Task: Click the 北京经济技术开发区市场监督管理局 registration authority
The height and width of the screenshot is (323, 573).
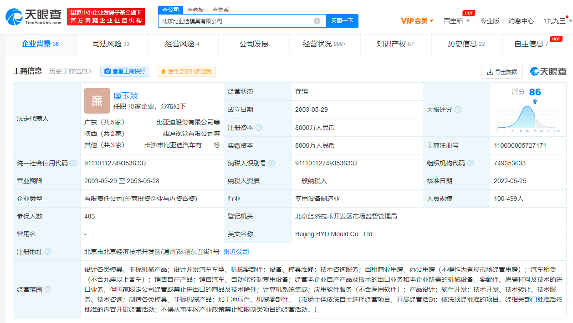Action: (346, 216)
